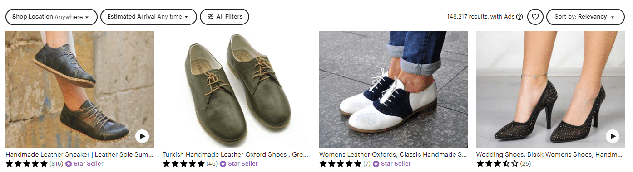Click the Star Seller badge on sneaker listing

84,164
